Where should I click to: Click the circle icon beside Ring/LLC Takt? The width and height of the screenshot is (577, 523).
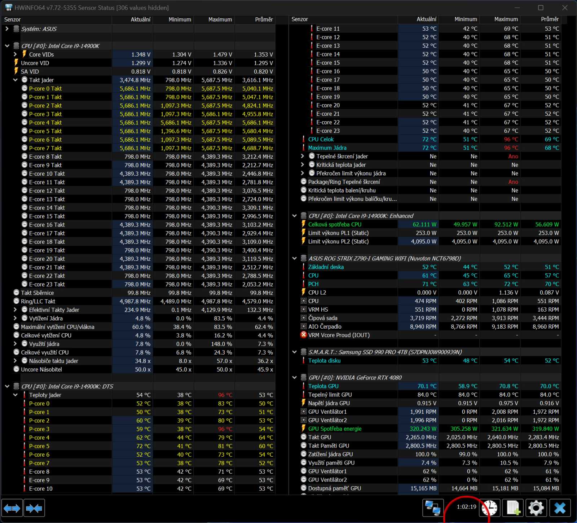point(16,301)
